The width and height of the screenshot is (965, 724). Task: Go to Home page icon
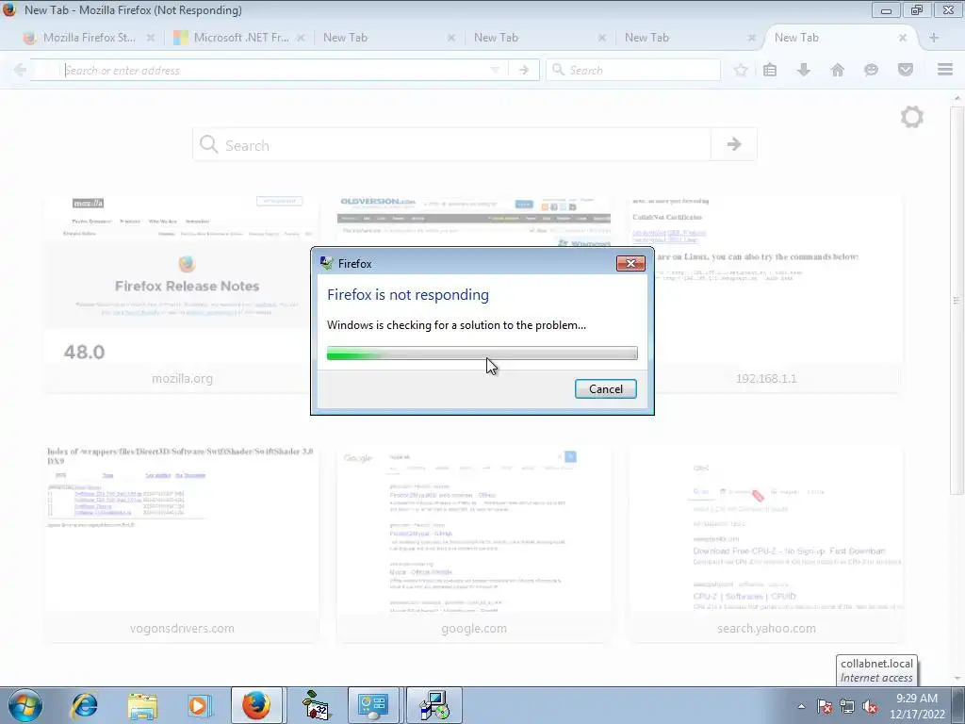point(838,70)
